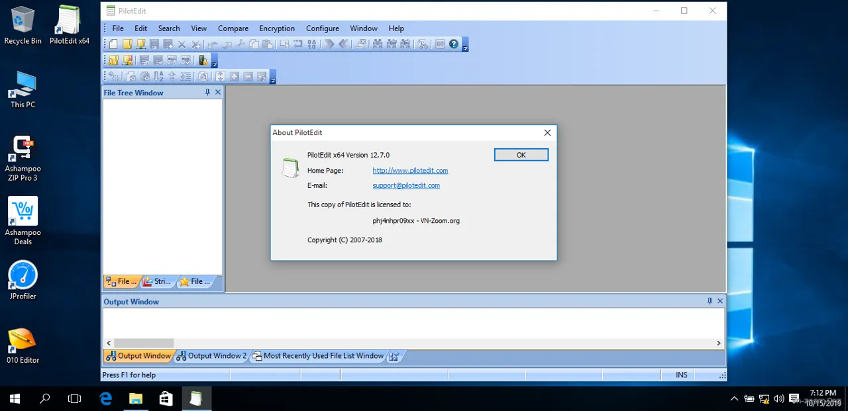Click the Save floppy disk icon
848x411 pixels.
coord(154,44)
